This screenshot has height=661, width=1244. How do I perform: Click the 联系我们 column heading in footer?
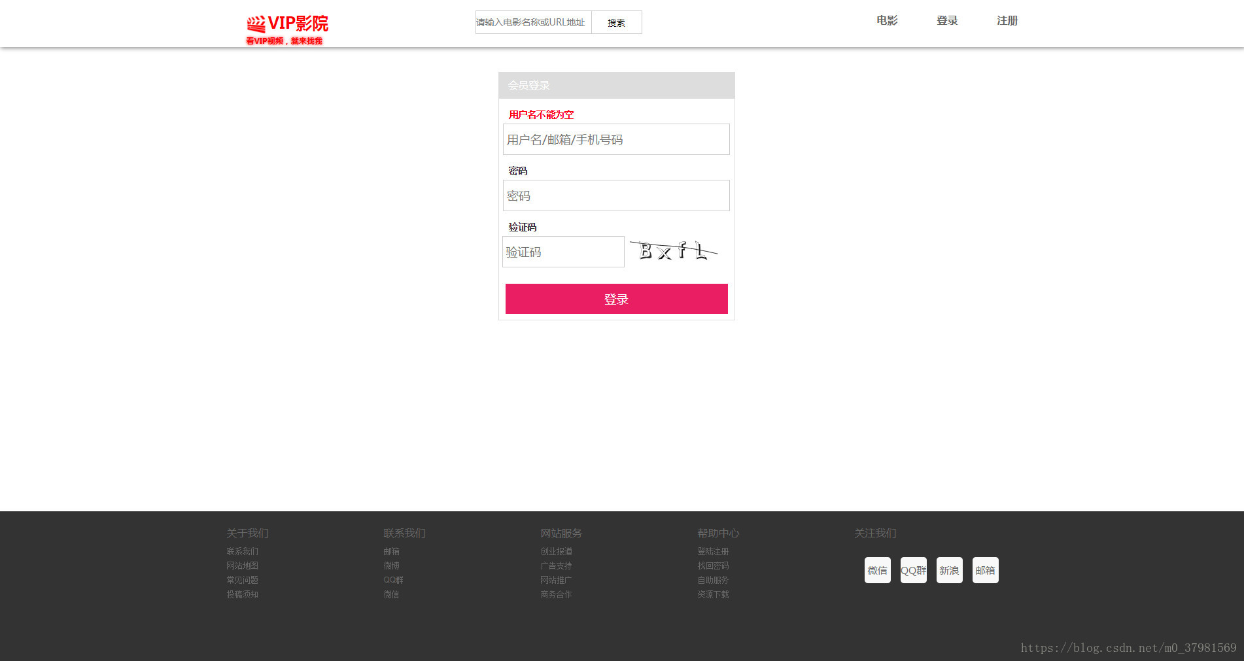pyautogui.click(x=404, y=533)
